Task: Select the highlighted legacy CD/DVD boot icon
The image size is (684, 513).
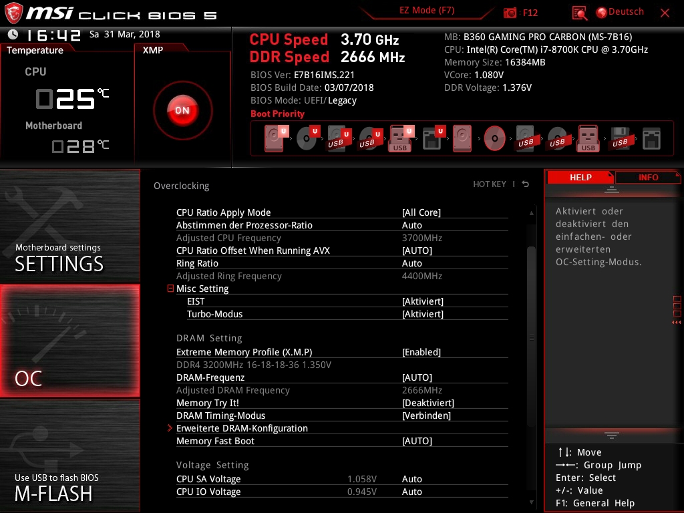Action: pyautogui.click(x=495, y=138)
